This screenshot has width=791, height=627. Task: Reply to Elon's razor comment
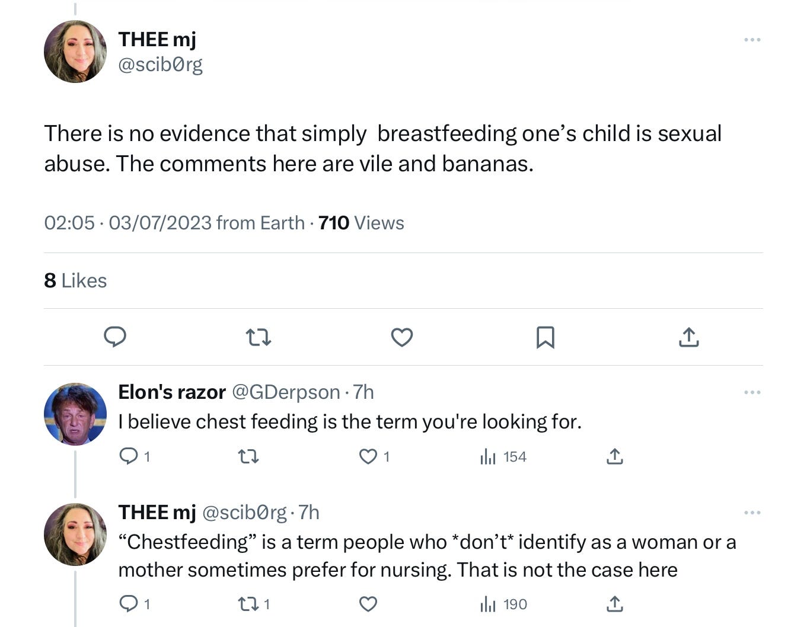[x=129, y=456]
